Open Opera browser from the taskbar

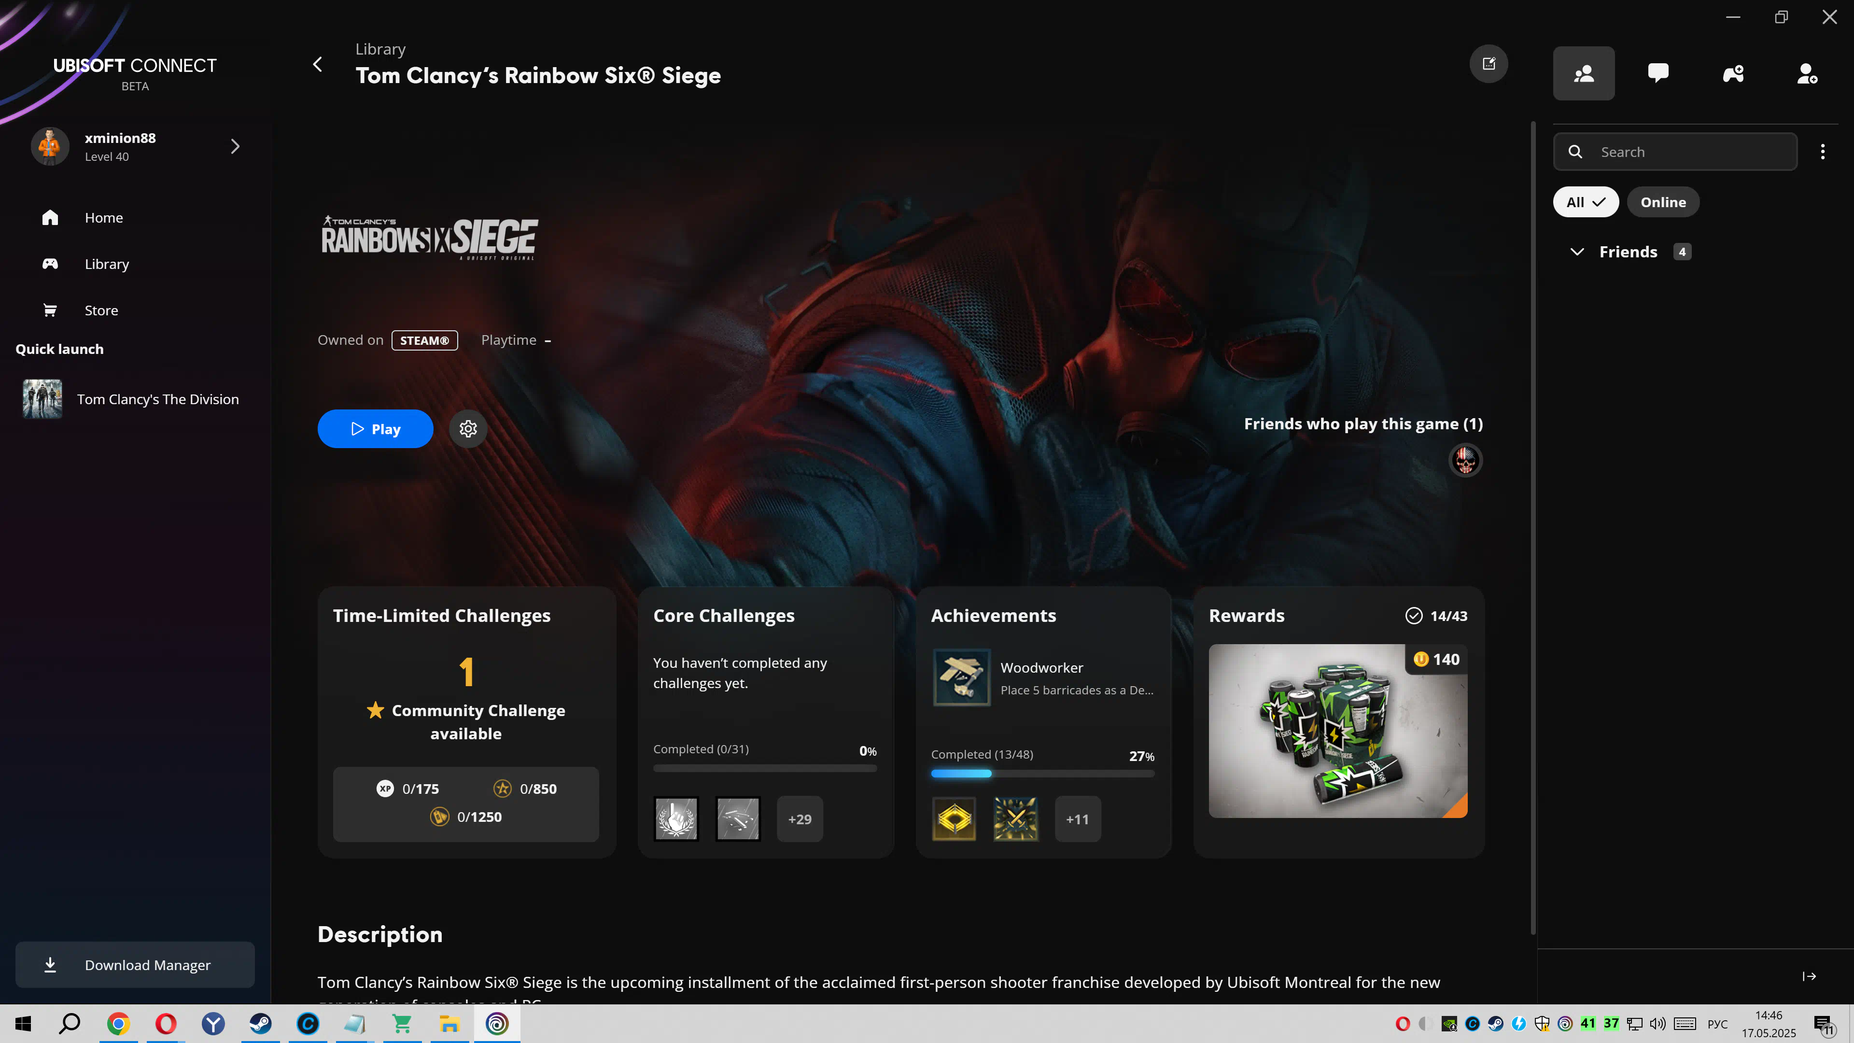(x=166, y=1024)
